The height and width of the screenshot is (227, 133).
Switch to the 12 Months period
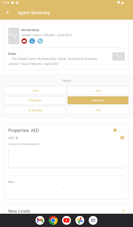[x=35, y=110]
